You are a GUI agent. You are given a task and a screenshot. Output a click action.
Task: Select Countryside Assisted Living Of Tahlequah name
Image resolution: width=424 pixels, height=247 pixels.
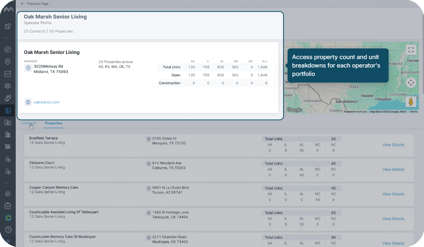click(64, 212)
